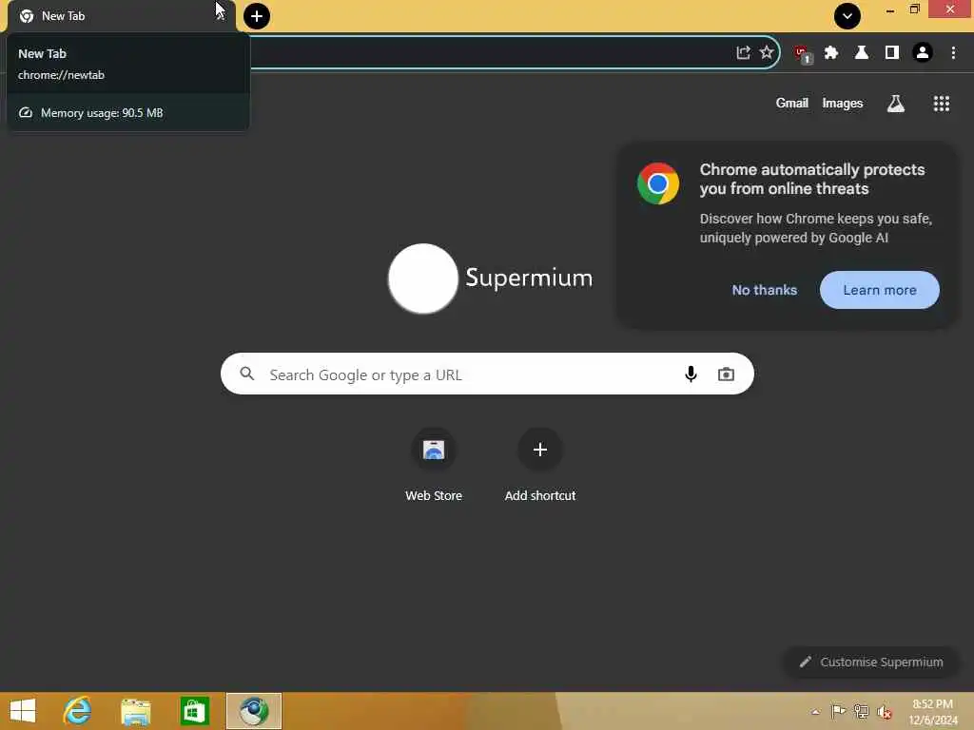
Task: Dismiss promo with No thanks
Action: (764, 290)
